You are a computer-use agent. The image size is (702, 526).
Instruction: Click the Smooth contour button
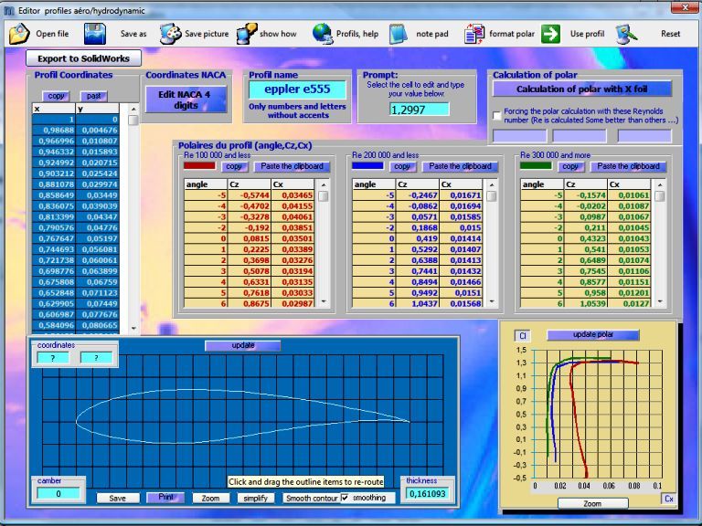pos(311,498)
